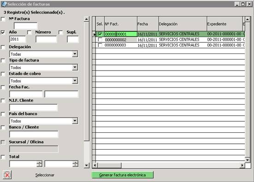Click the Fecha column header

pyautogui.click(x=148, y=24)
